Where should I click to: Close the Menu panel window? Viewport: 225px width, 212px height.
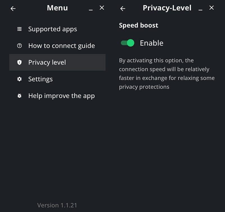coord(102,8)
